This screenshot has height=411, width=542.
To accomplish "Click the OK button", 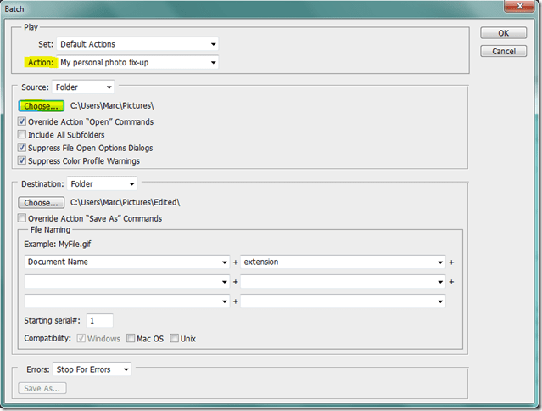I will click(503, 33).
